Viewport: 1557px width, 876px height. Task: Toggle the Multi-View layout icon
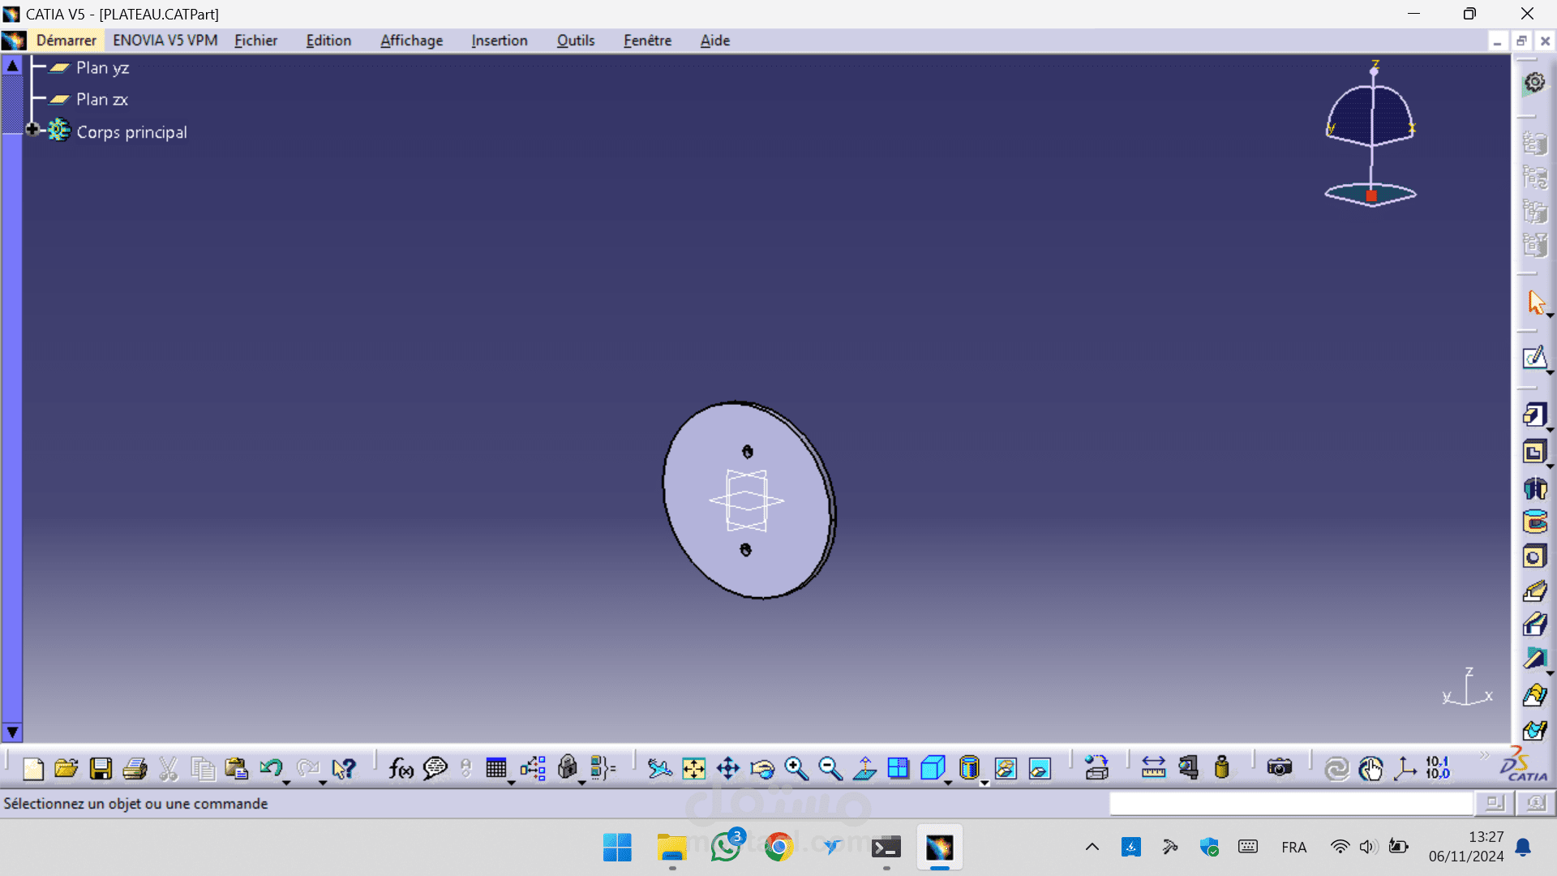899,768
